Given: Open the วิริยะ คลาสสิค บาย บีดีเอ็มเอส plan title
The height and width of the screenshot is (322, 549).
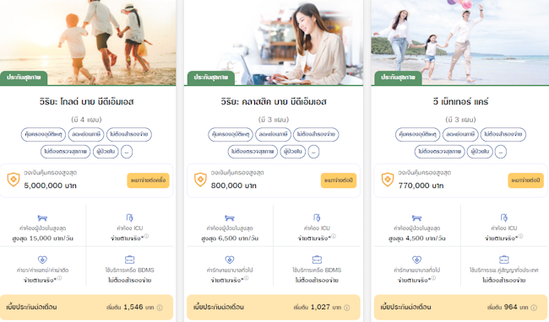Looking at the screenshot, I should 274,102.
